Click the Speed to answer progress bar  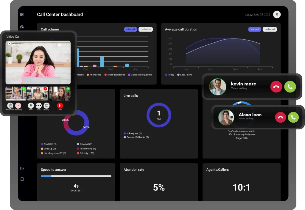[76, 176]
